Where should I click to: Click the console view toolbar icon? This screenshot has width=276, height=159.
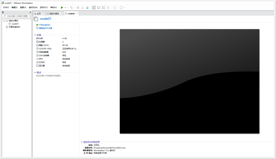pos(115,8)
